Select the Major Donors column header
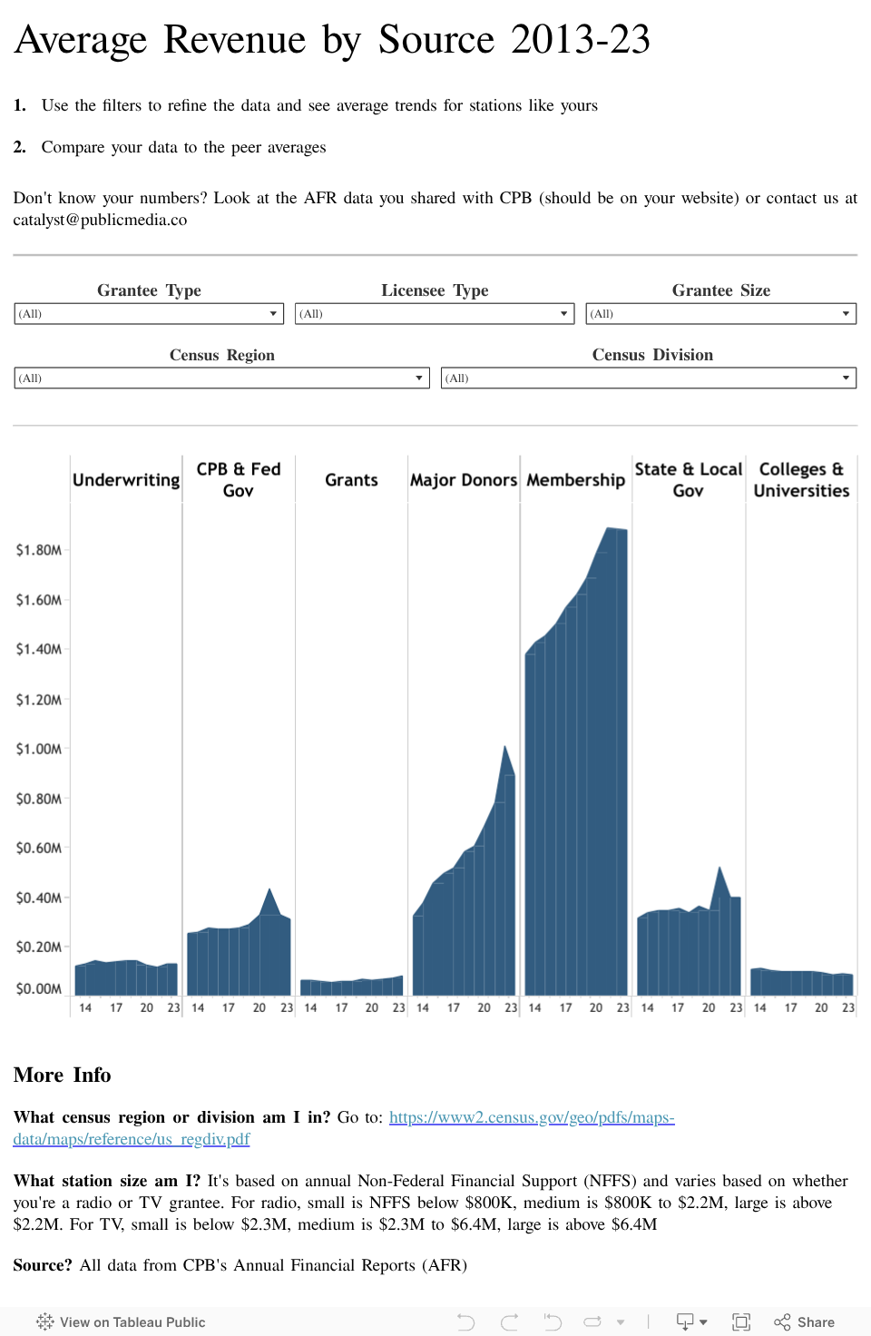The width and height of the screenshot is (871, 1336). coord(464,480)
